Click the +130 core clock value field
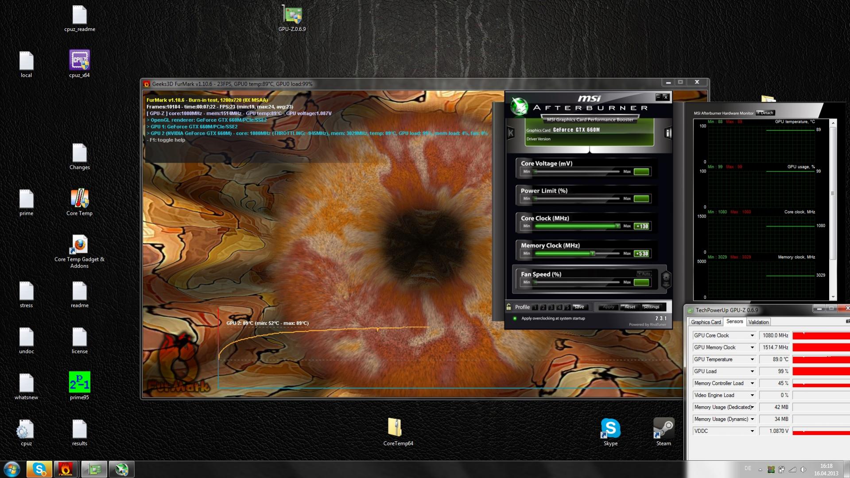Screen dimensions: 850x478 click(641, 226)
